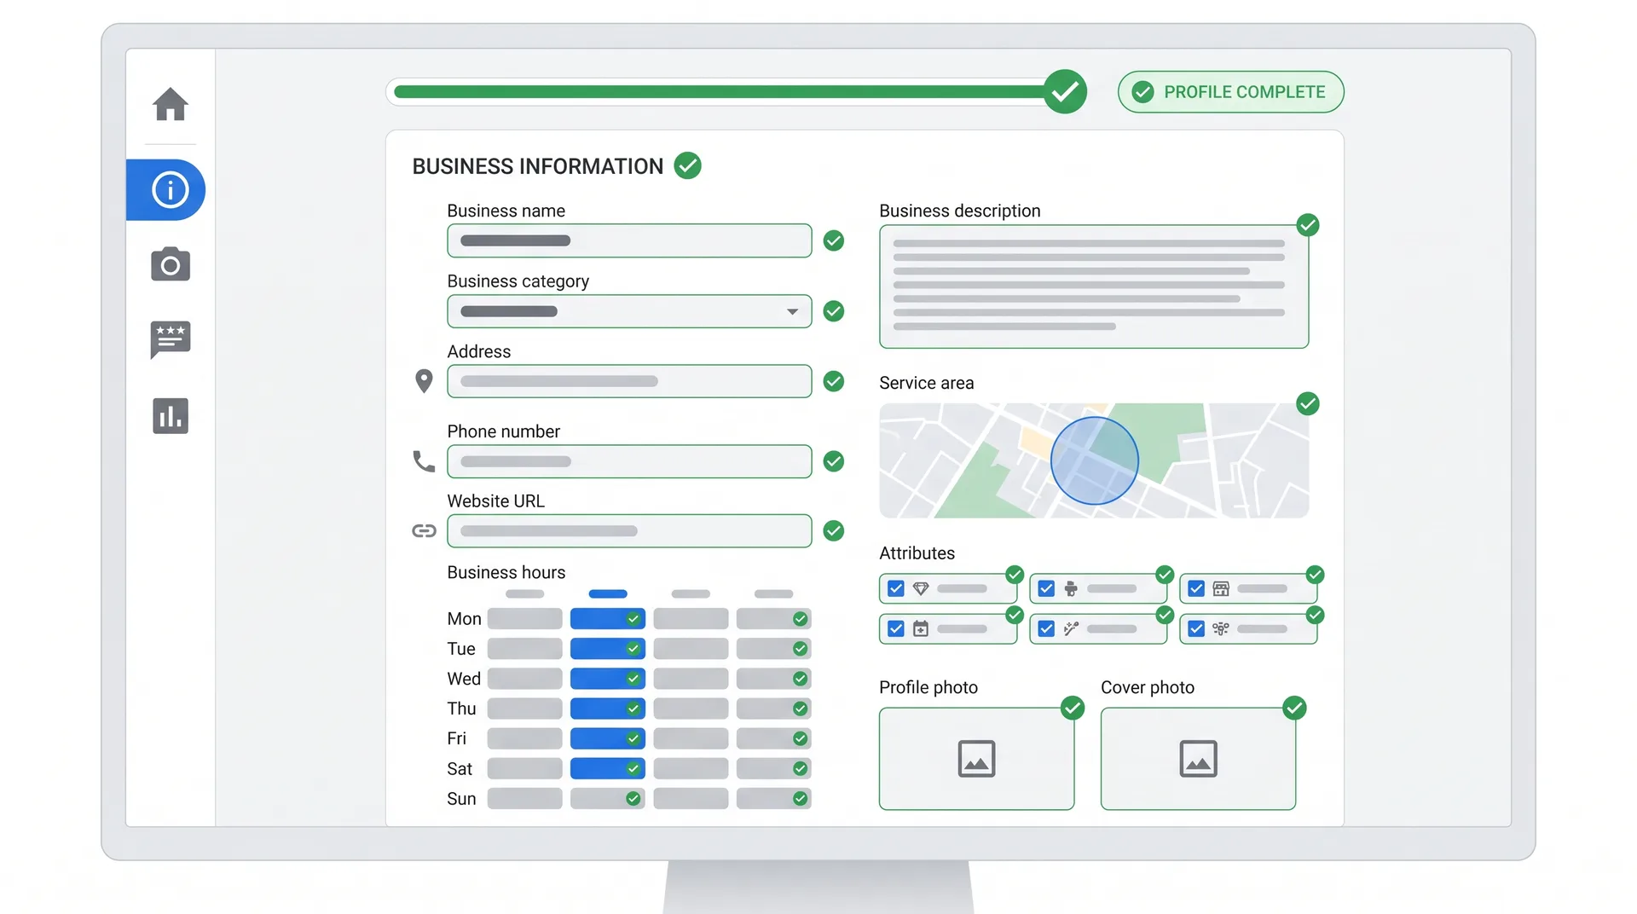Screen dimensions: 1637x914
Task: Toggle the diamond attribute checkbox
Action: click(896, 588)
